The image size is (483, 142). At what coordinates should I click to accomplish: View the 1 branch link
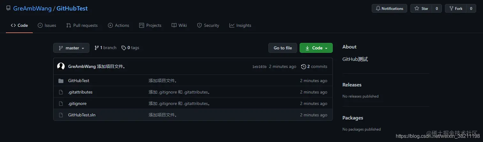tap(105, 48)
